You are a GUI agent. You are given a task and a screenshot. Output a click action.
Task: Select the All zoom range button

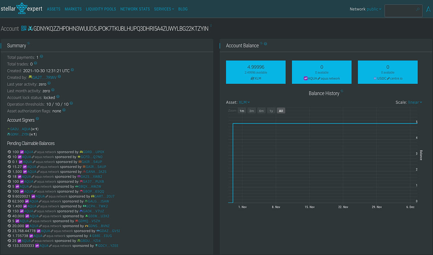pos(281,111)
